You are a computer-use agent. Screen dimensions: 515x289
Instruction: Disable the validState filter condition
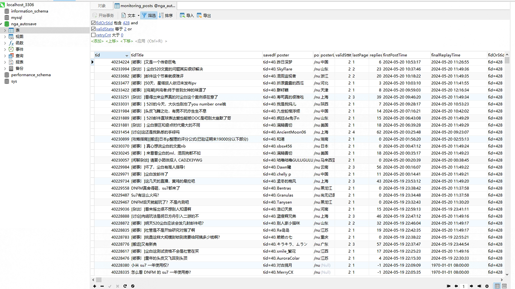93,29
